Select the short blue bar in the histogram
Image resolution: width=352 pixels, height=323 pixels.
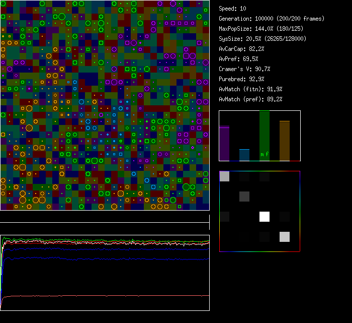click(x=244, y=155)
